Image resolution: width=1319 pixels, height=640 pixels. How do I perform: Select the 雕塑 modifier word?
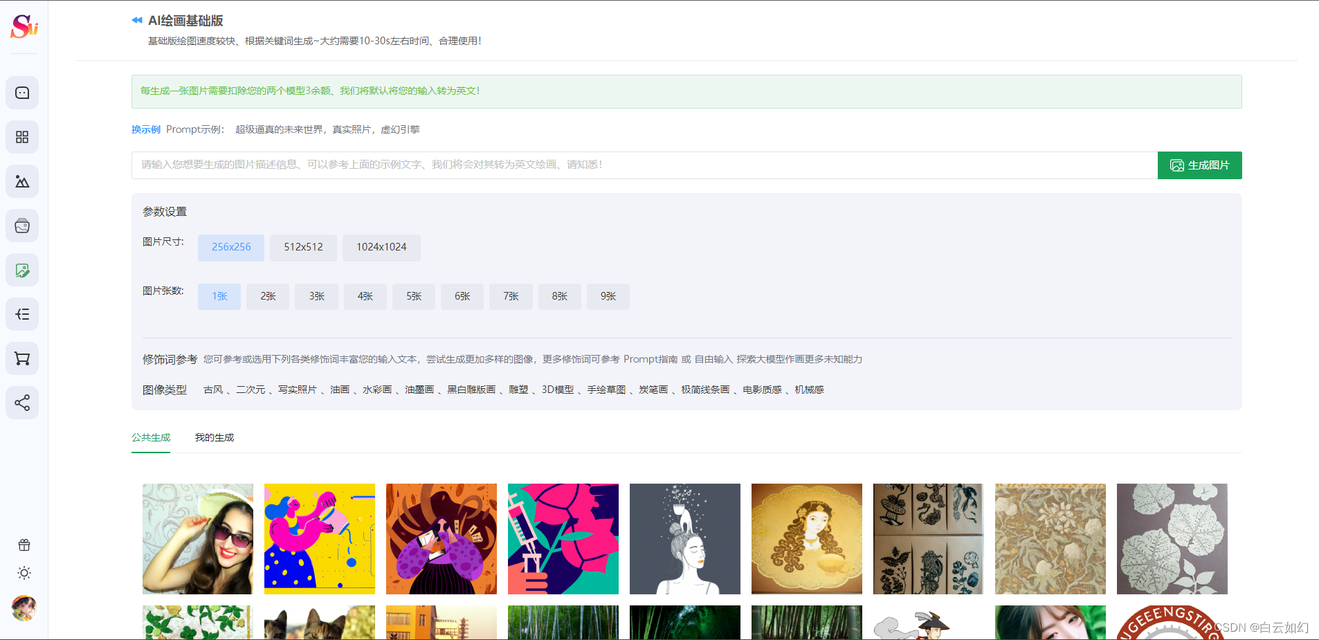pyautogui.click(x=518, y=390)
